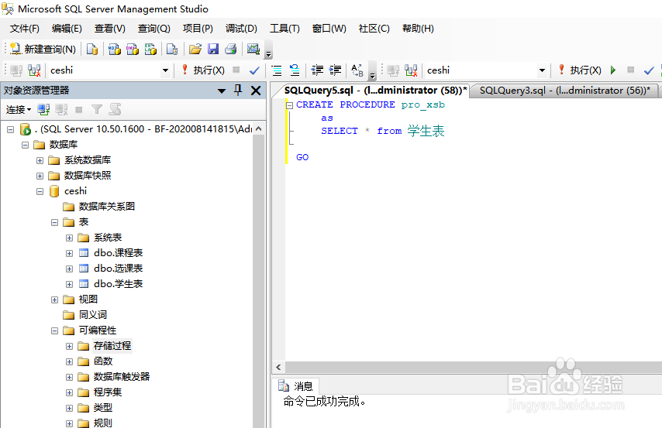662x428 pixels.
Task: Click the pro_xsb procedure name in editor
Action: coord(422,104)
